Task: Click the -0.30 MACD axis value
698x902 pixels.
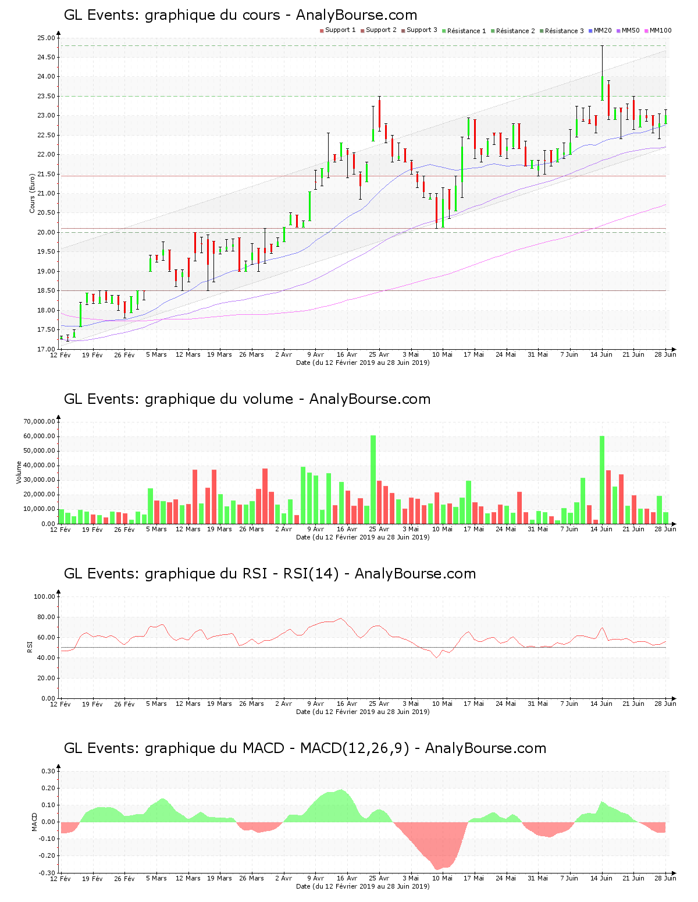Action: pyautogui.click(x=47, y=873)
